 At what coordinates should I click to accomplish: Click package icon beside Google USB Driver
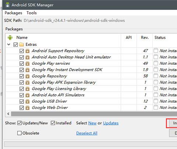point(28,102)
